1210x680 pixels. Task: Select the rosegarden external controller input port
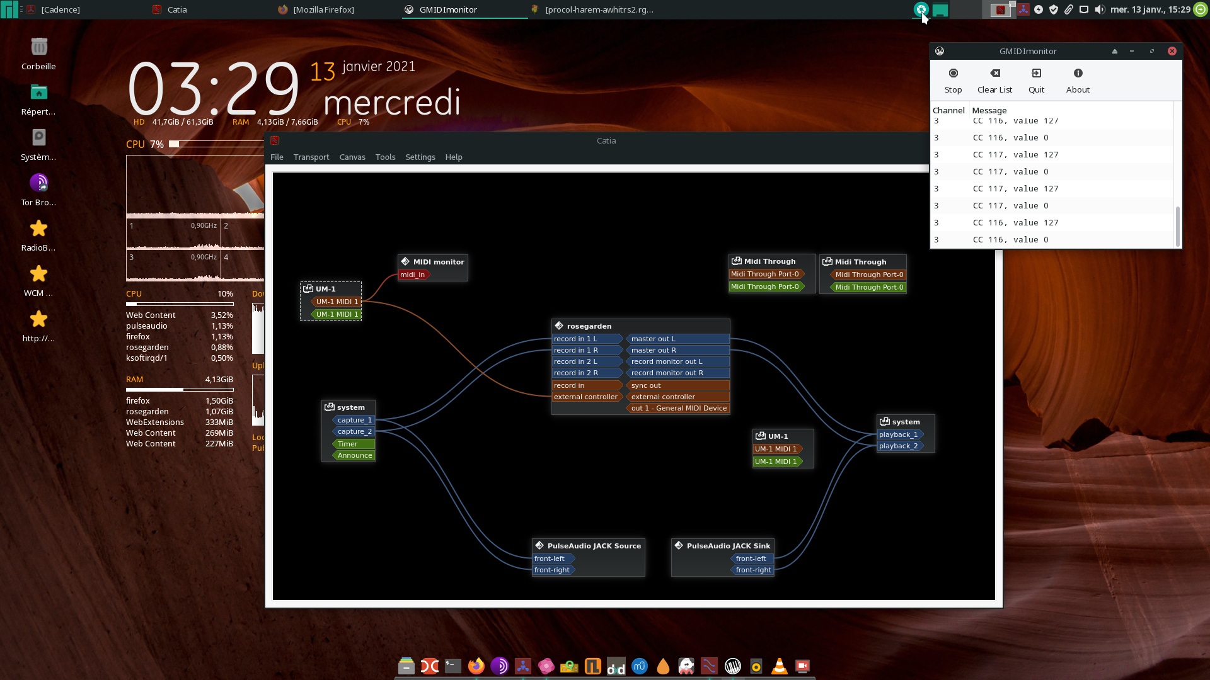tap(585, 397)
